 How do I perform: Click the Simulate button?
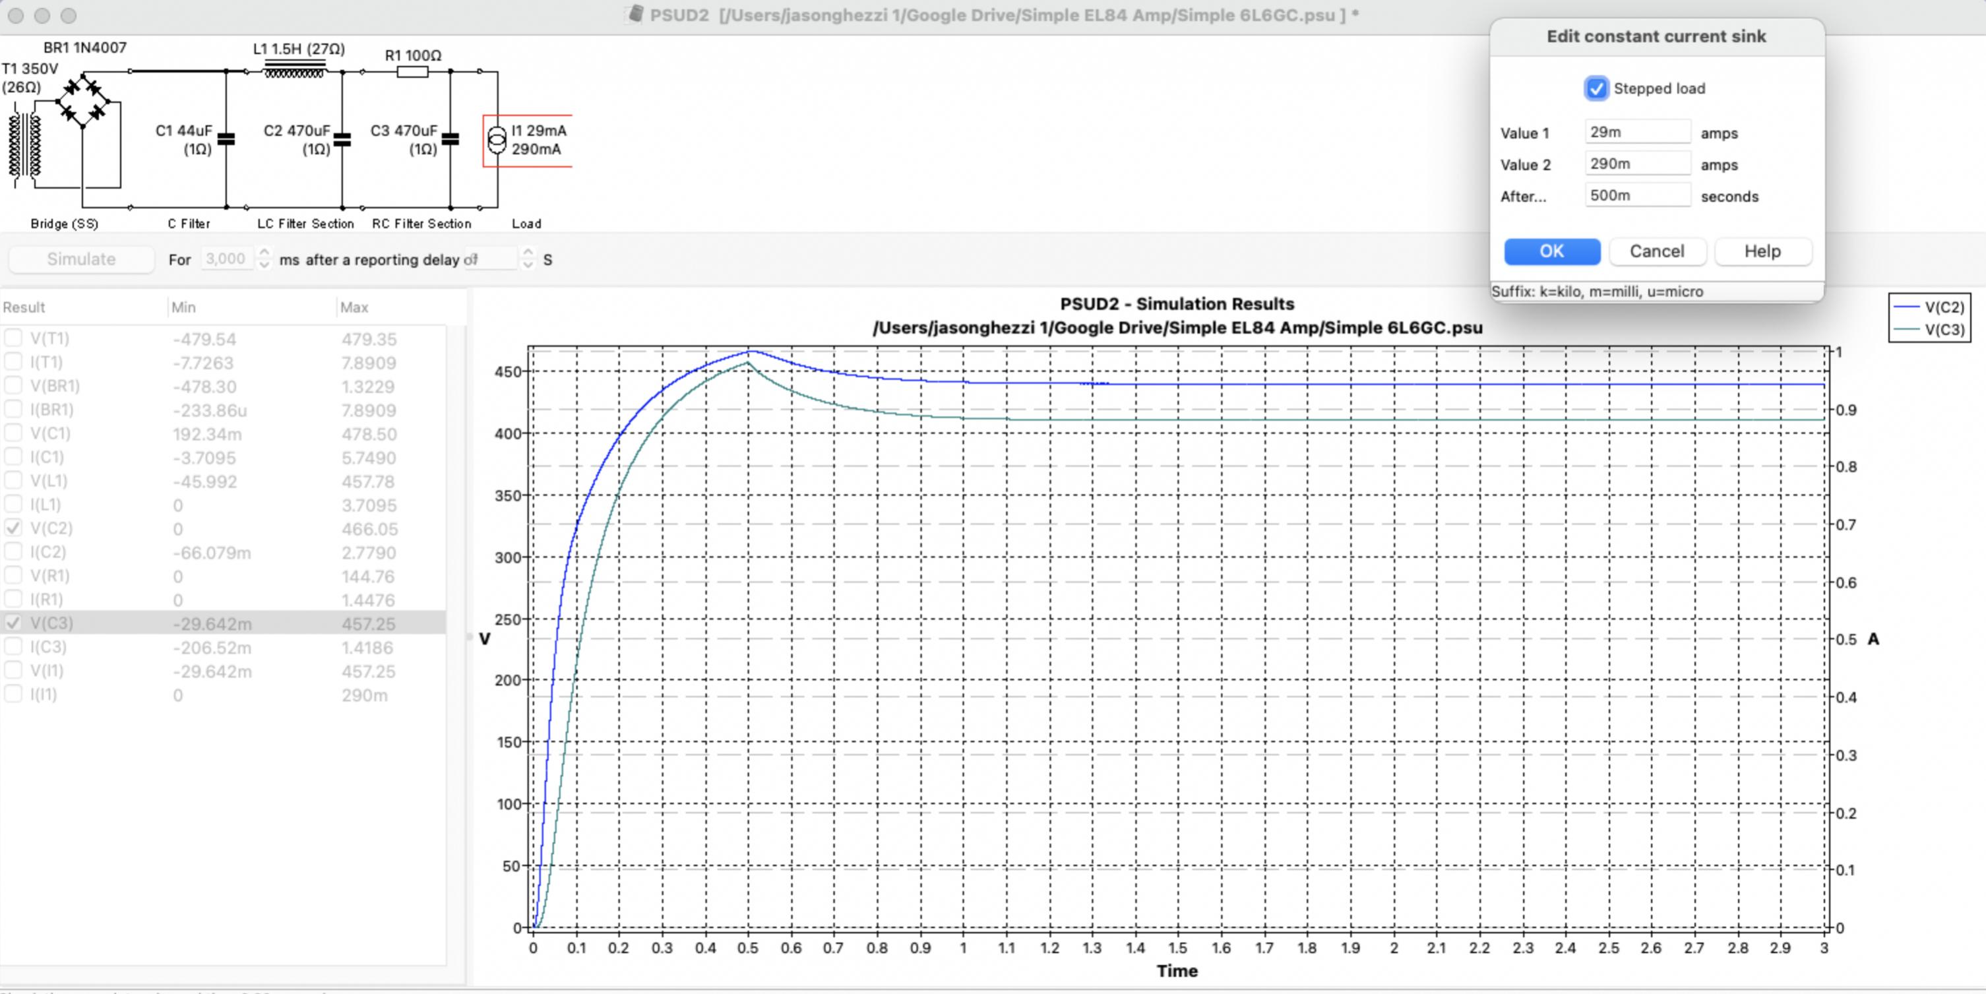click(81, 259)
